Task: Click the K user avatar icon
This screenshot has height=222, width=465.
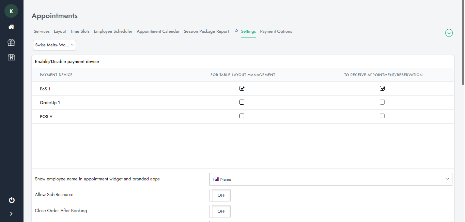Action: coord(11,11)
